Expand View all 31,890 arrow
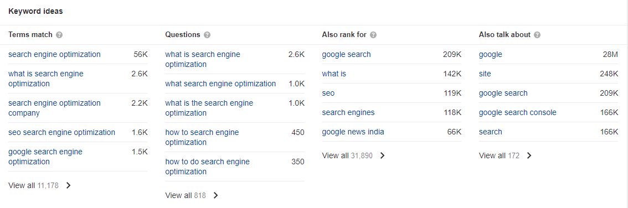Image resolution: width=628 pixels, height=208 pixels. click(x=383, y=155)
